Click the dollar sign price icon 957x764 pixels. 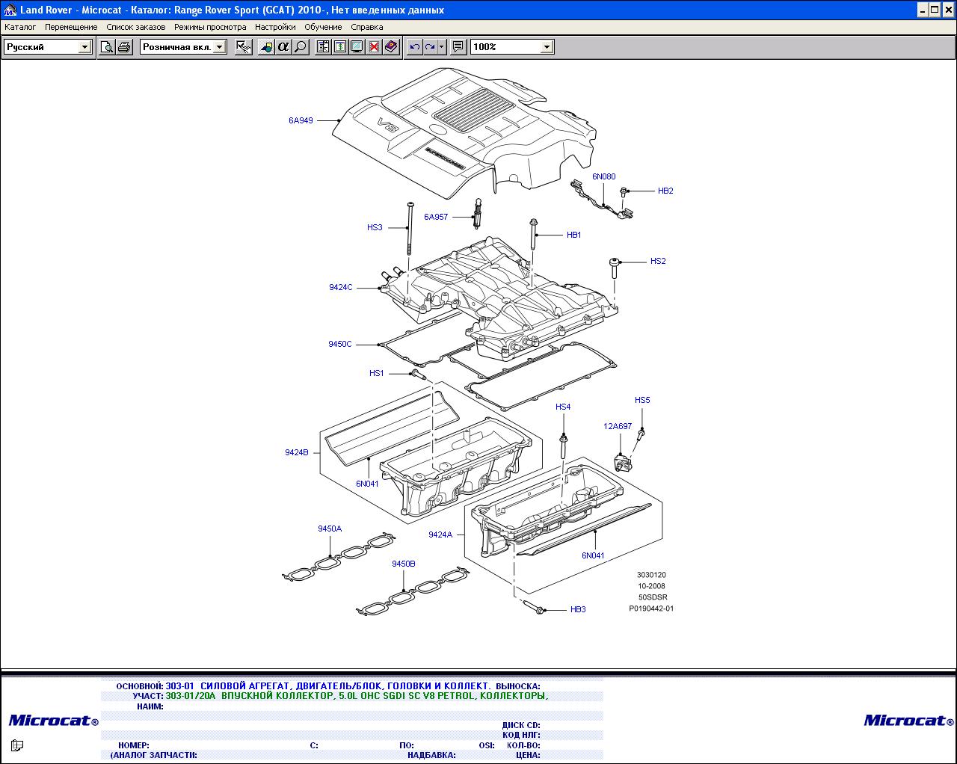tap(340, 47)
